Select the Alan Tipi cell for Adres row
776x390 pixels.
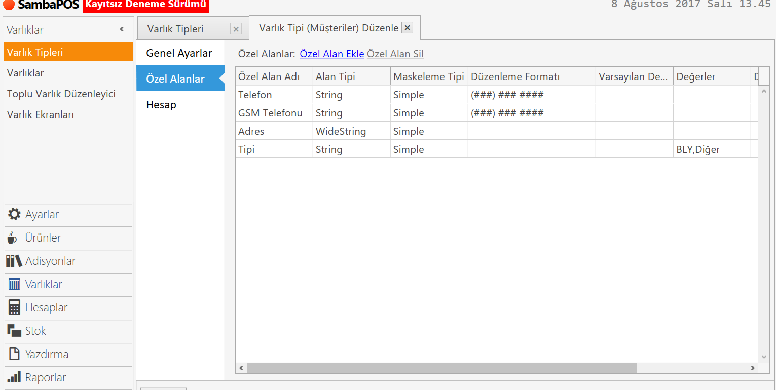click(x=351, y=131)
